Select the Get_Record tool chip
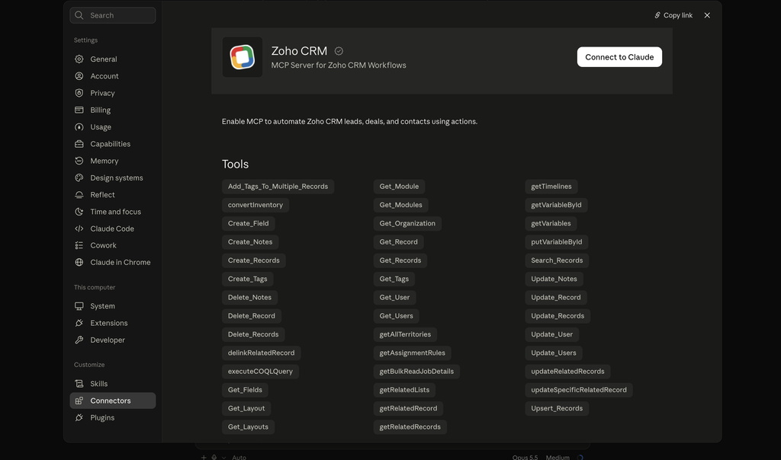781x460 pixels. click(x=398, y=241)
